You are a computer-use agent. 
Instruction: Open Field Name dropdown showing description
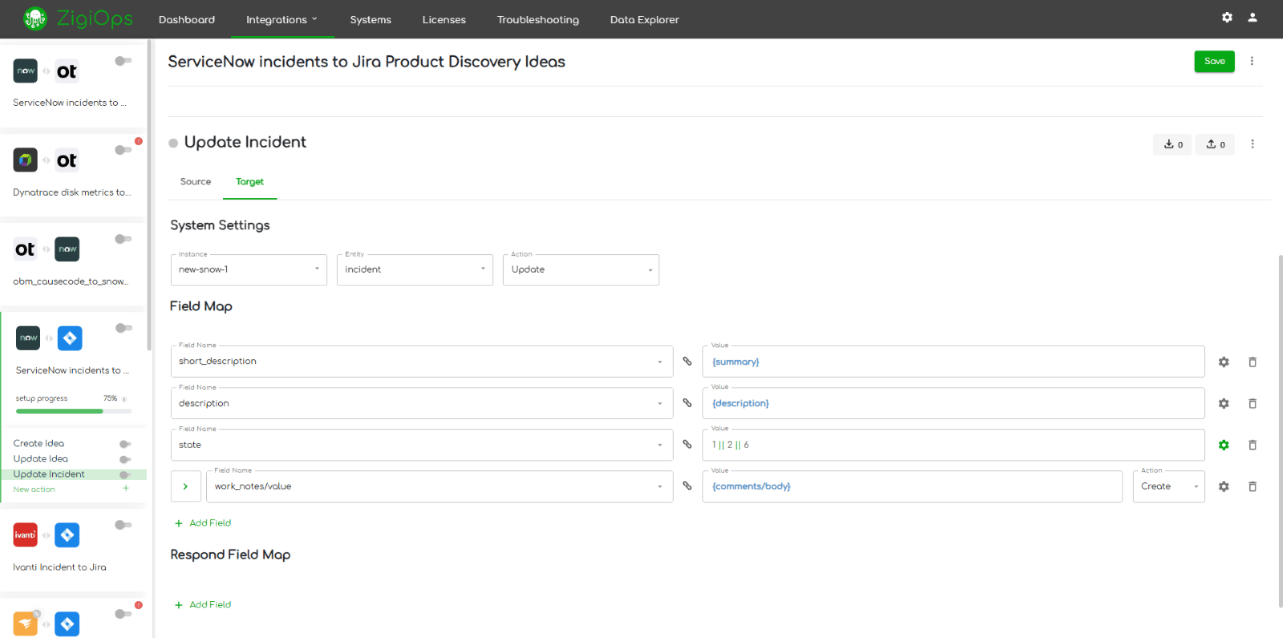point(422,403)
